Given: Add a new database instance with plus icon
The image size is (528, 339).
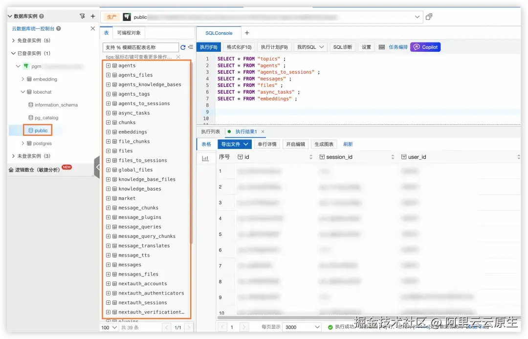Looking at the screenshot, I should point(93,16).
